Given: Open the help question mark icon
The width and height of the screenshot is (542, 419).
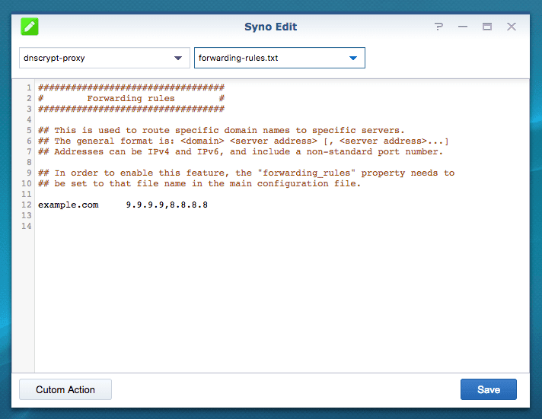Looking at the screenshot, I should pyautogui.click(x=438, y=27).
